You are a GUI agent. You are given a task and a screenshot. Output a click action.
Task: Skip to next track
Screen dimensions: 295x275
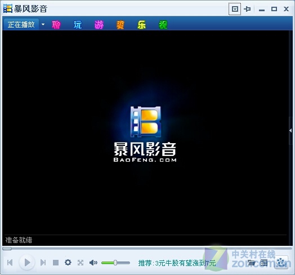pyautogui.click(x=43, y=263)
